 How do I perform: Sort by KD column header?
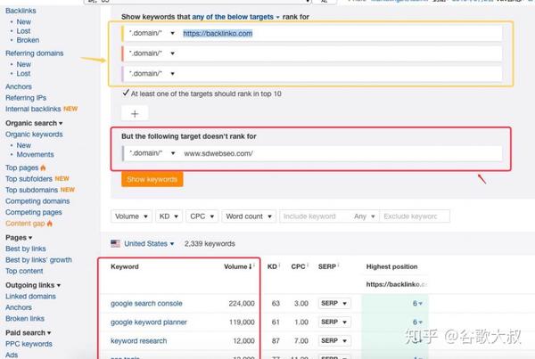pos(272,266)
